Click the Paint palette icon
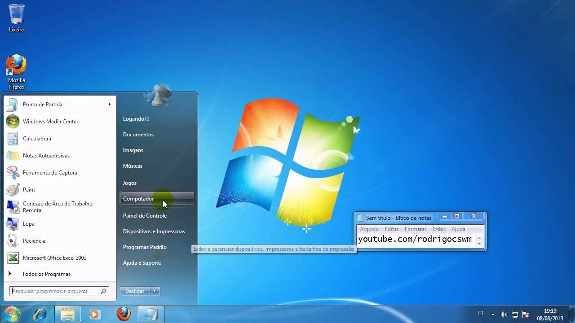The image size is (575, 323). pos(12,190)
